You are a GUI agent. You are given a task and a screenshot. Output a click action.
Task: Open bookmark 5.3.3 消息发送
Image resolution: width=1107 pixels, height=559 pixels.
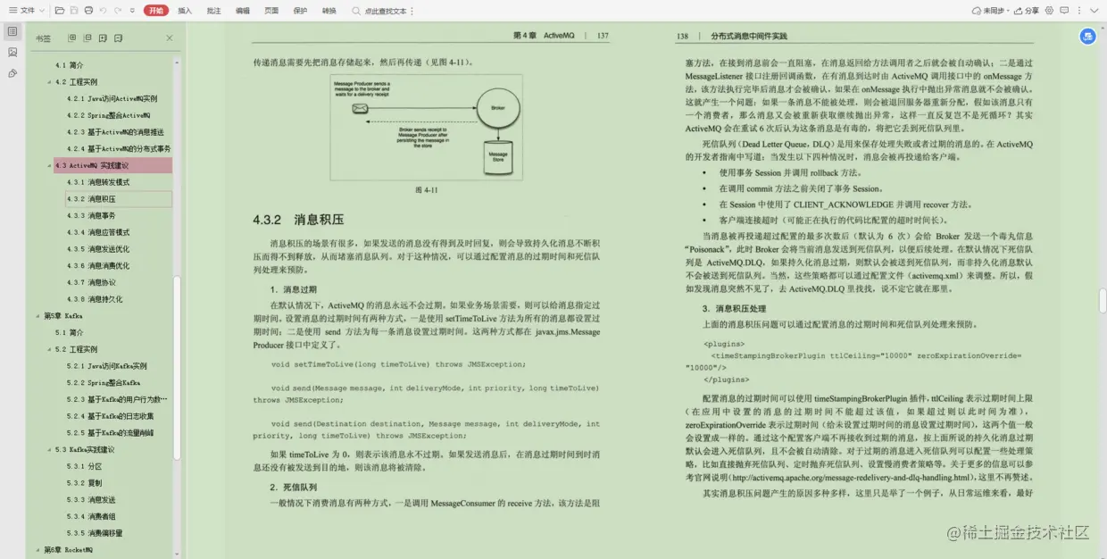tap(90, 499)
